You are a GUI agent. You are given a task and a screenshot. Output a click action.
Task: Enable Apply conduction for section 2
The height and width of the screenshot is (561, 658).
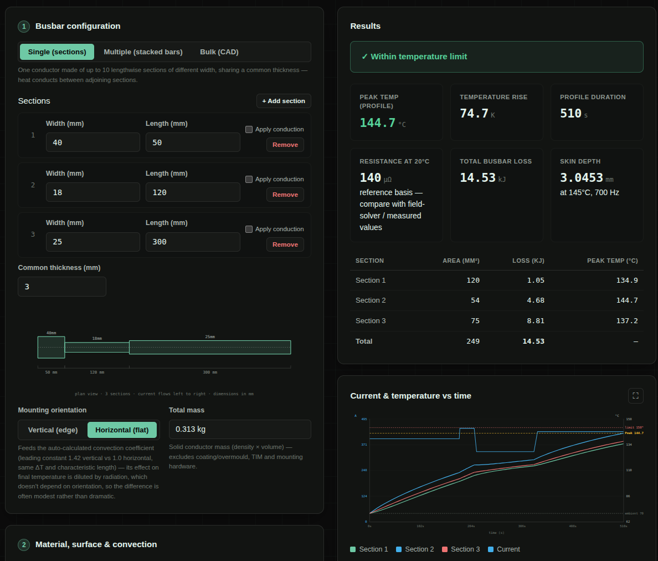[x=249, y=179]
